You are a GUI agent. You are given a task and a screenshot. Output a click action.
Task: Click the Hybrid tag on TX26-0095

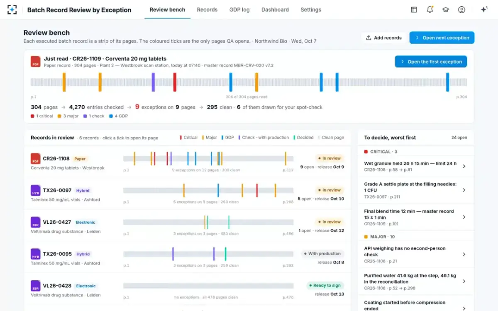point(83,254)
